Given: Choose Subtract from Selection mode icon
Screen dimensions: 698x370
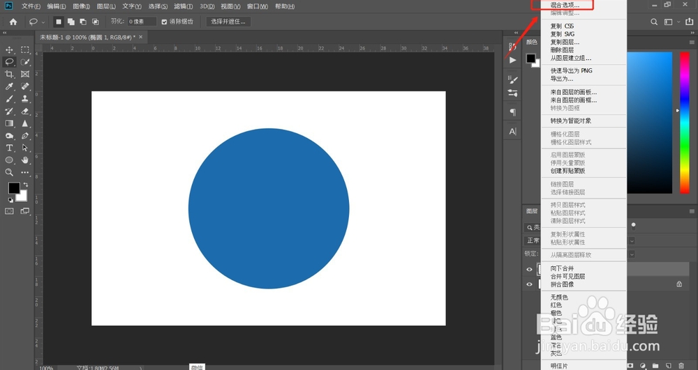Looking at the screenshot, I should (83, 22).
